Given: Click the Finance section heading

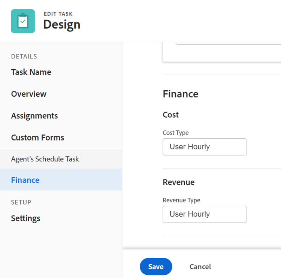Looking at the screenshot, I should 181,94.
